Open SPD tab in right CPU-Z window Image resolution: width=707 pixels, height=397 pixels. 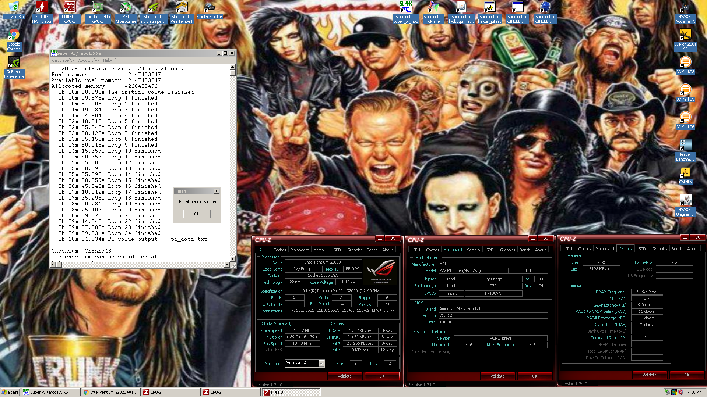(642, 249)
